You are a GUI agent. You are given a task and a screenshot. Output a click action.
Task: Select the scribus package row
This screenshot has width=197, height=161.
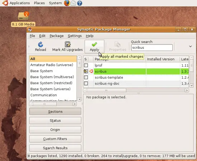tap(136, 71)
